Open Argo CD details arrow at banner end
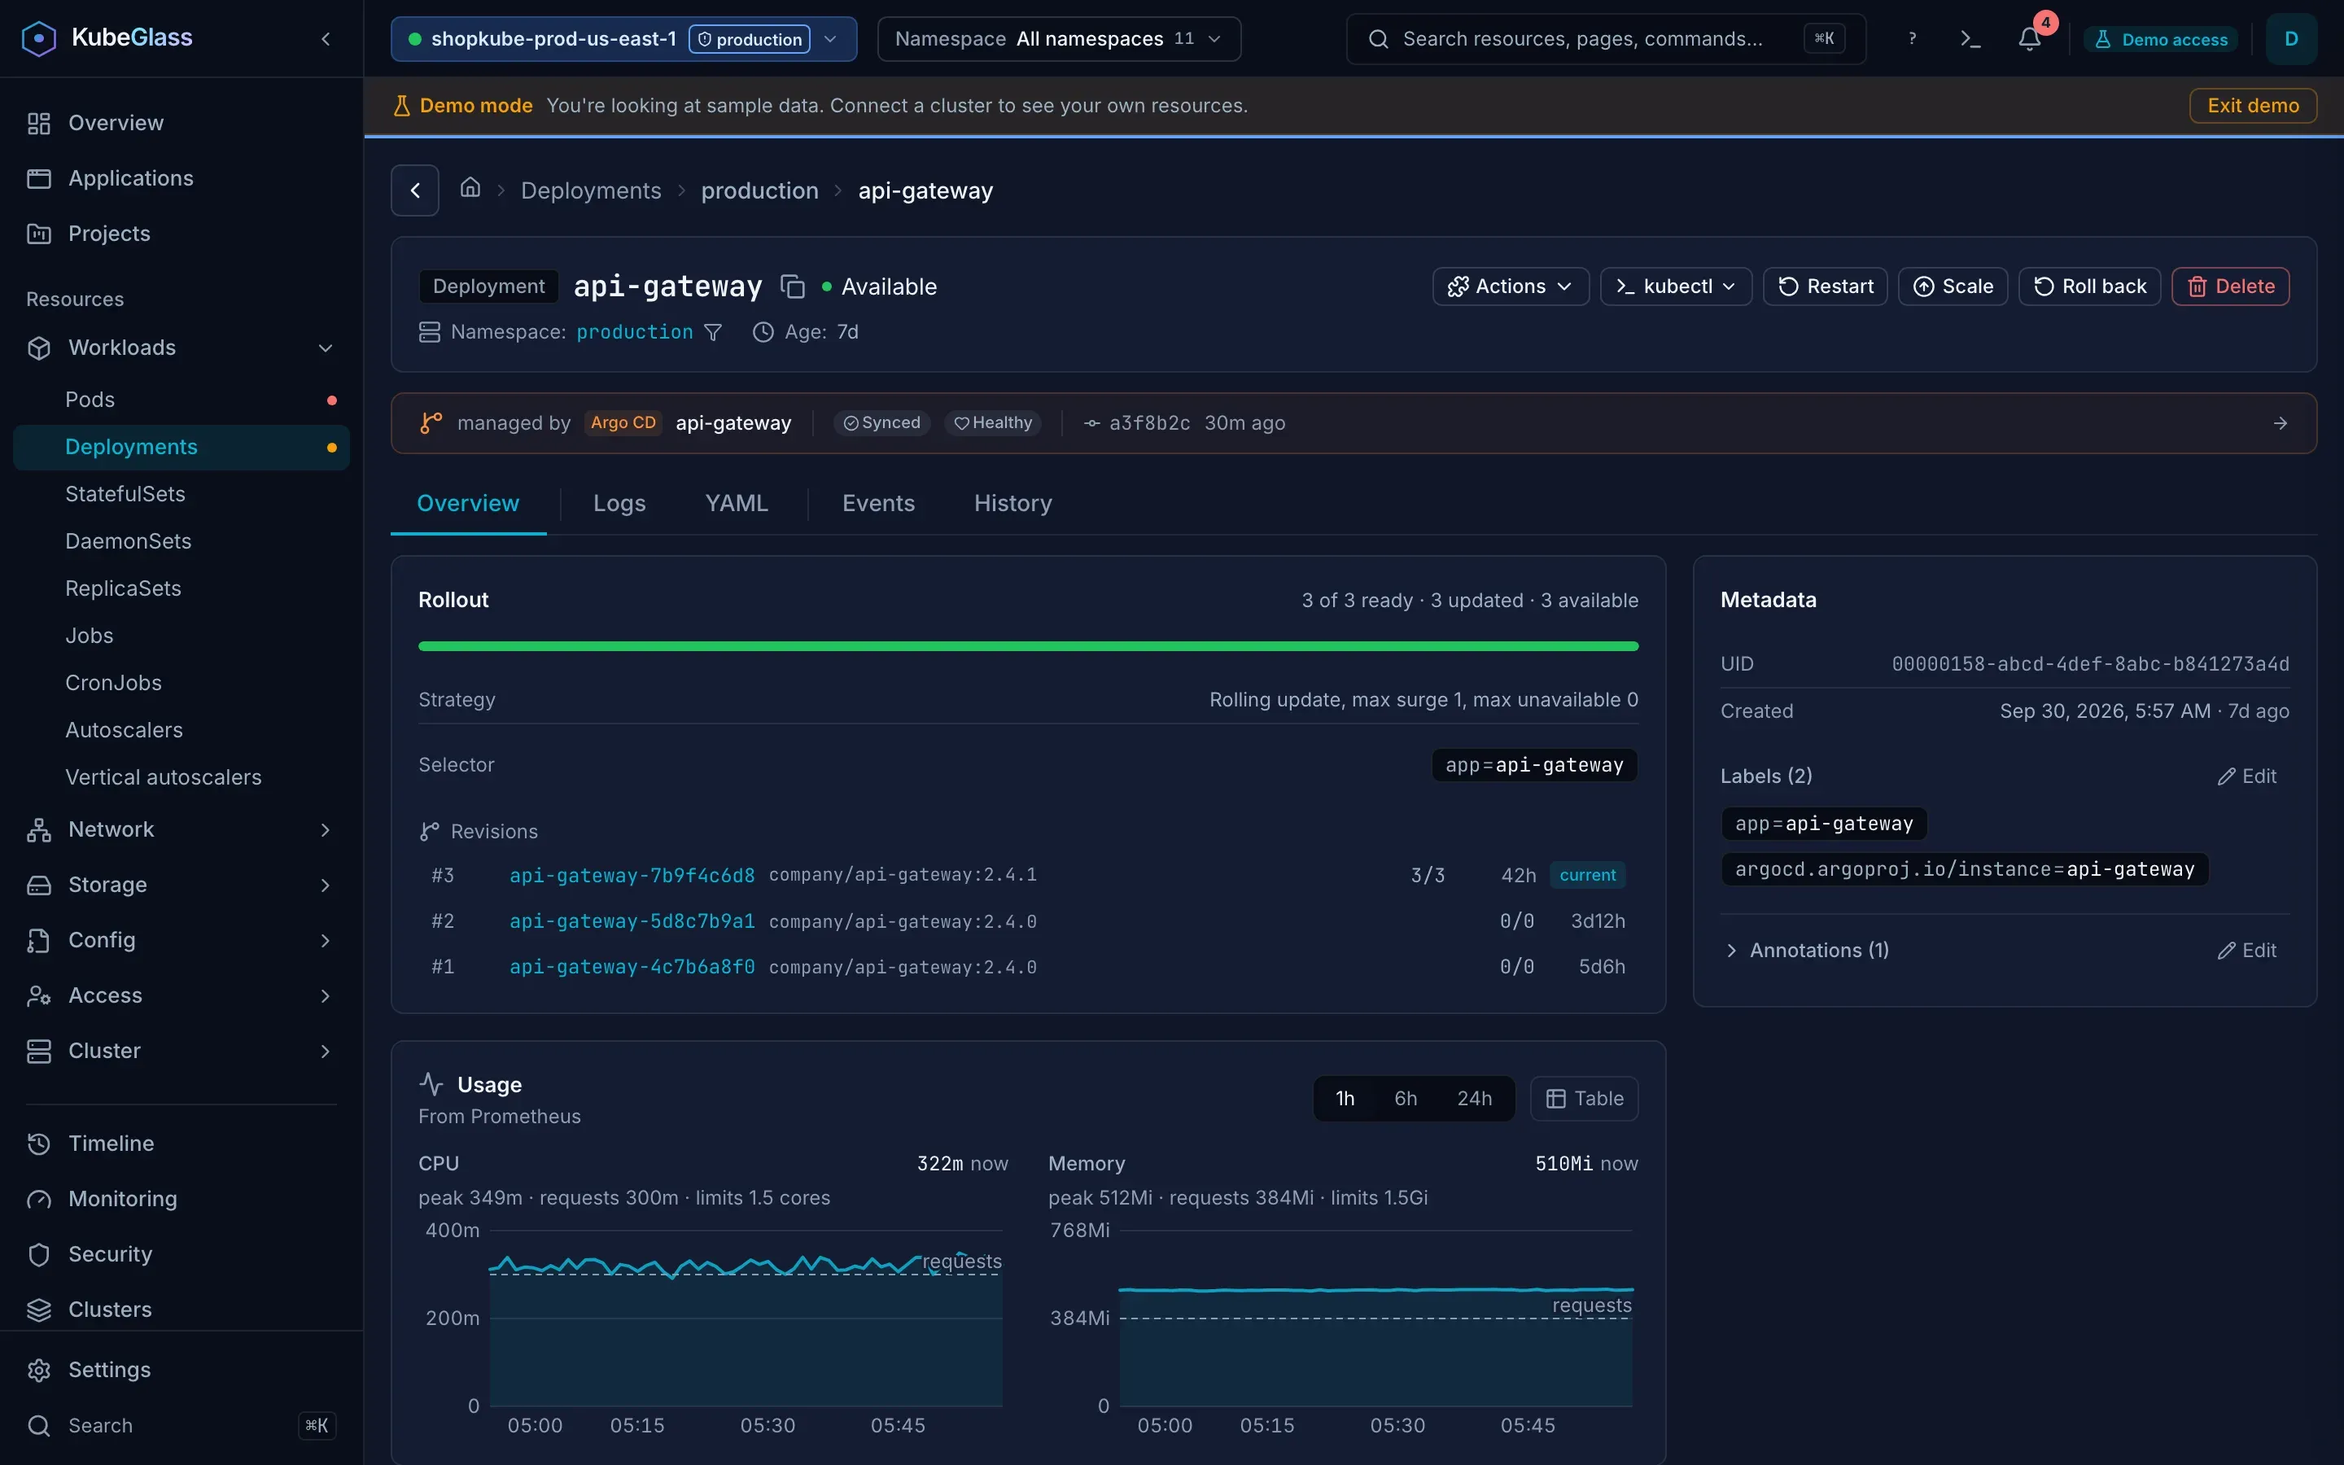Image resolution: width=2344 pixels, height=1465 pixels. pos(2280,423)
